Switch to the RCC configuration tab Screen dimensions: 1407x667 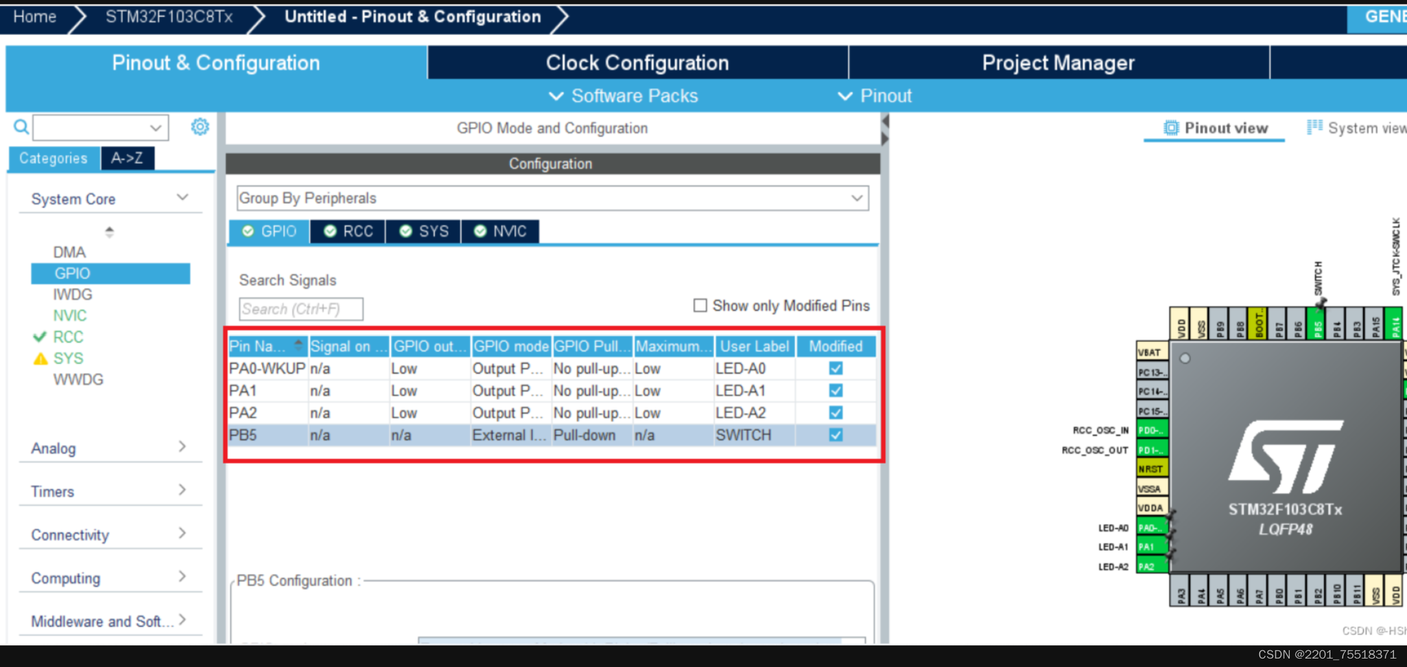pos(348,231)
